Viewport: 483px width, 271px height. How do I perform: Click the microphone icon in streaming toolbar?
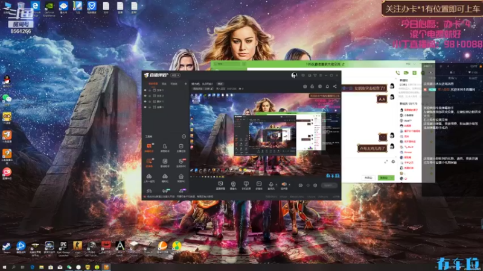click(x=270, y=185)
